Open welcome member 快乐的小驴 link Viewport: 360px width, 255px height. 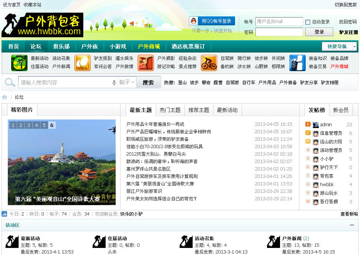(x=132, y=214)
